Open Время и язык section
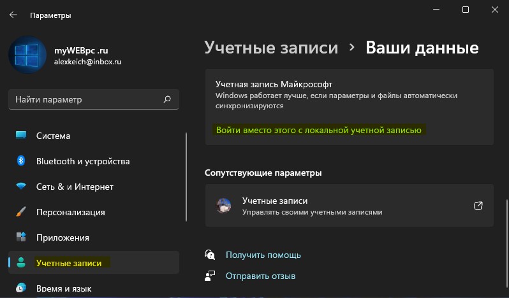This screenshot has height=298, width=509. (94, 288)
